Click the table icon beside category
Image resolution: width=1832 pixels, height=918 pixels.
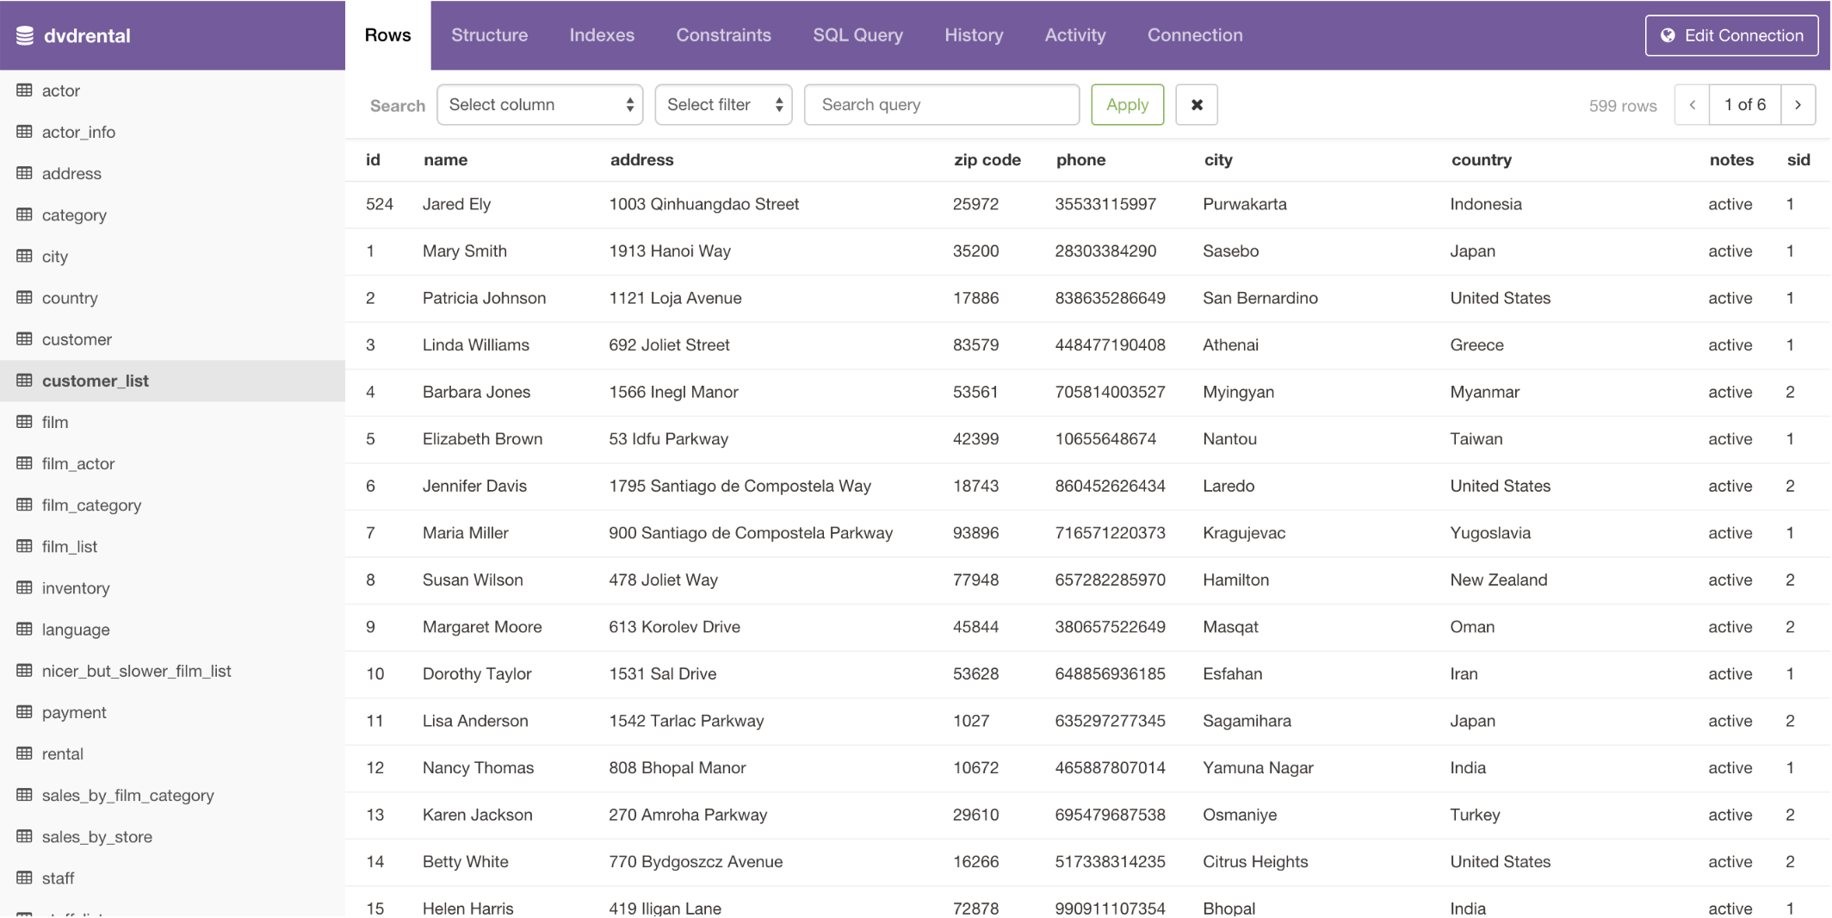pyautogui.click(x=24, y=214)
